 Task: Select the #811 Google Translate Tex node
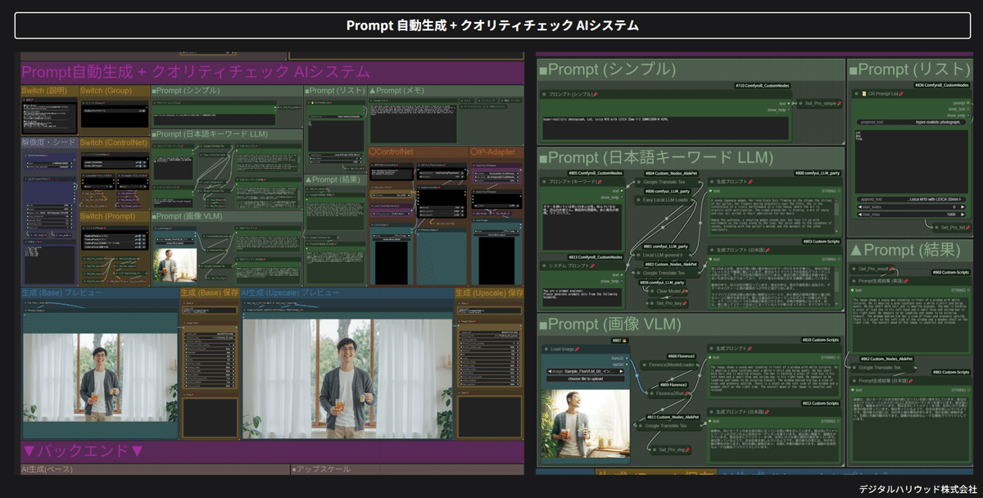click(x=669, y=425)
